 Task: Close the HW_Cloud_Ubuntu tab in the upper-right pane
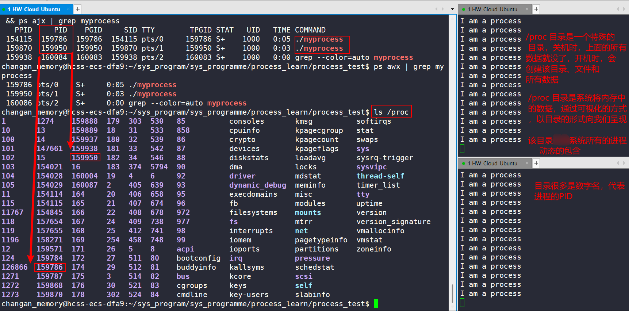(x=527, y=9)
